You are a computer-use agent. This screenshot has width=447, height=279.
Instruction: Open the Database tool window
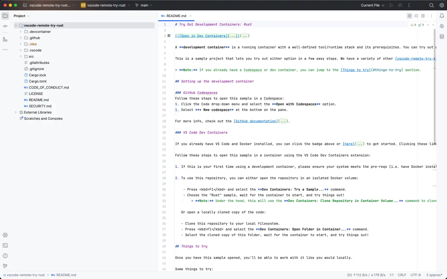click(x=442, y=36)
